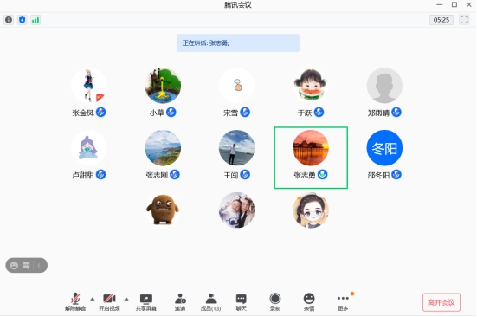The height and width of the screenshot is (317, 477).
Task: Click the 腾讯会议 window title
Action: tap(238, 5)
